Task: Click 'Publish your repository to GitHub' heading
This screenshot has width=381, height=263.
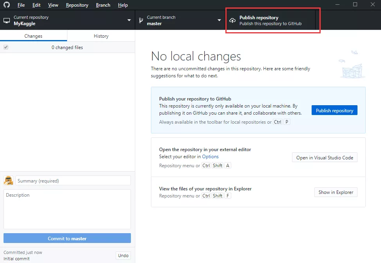Action: (x=195, y=99)
